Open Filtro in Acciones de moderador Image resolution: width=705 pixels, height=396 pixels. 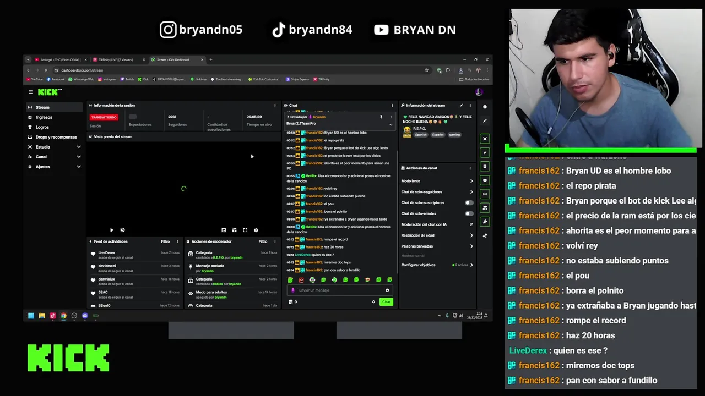(263, 241)
